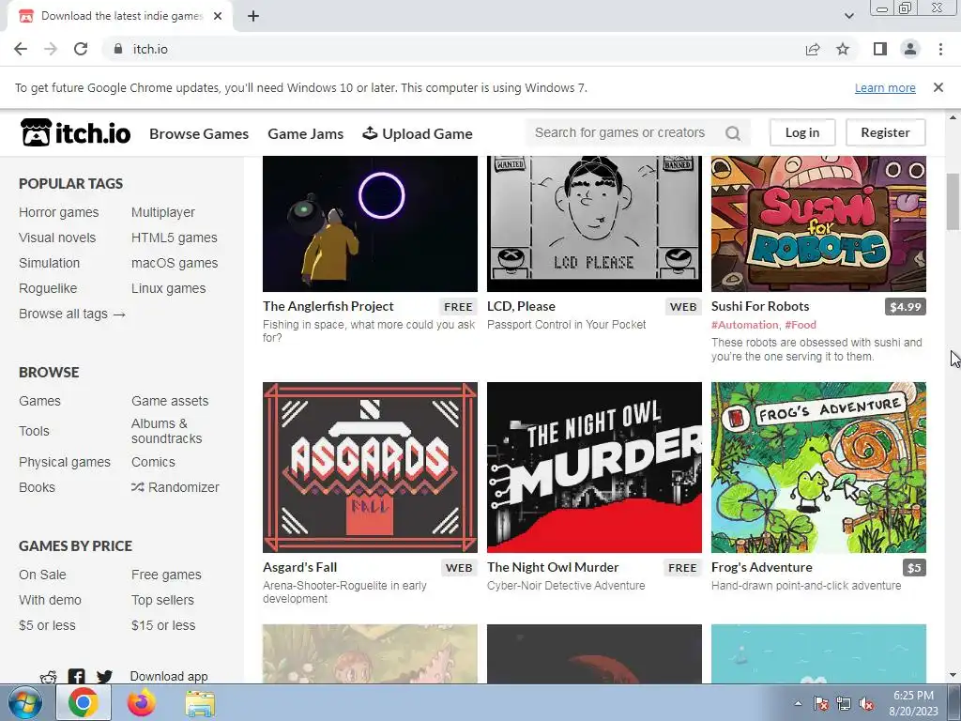Viewport: 961px width, 721px height.
Task: Open itch.io Reddit icon
Action: coord(49,678)
